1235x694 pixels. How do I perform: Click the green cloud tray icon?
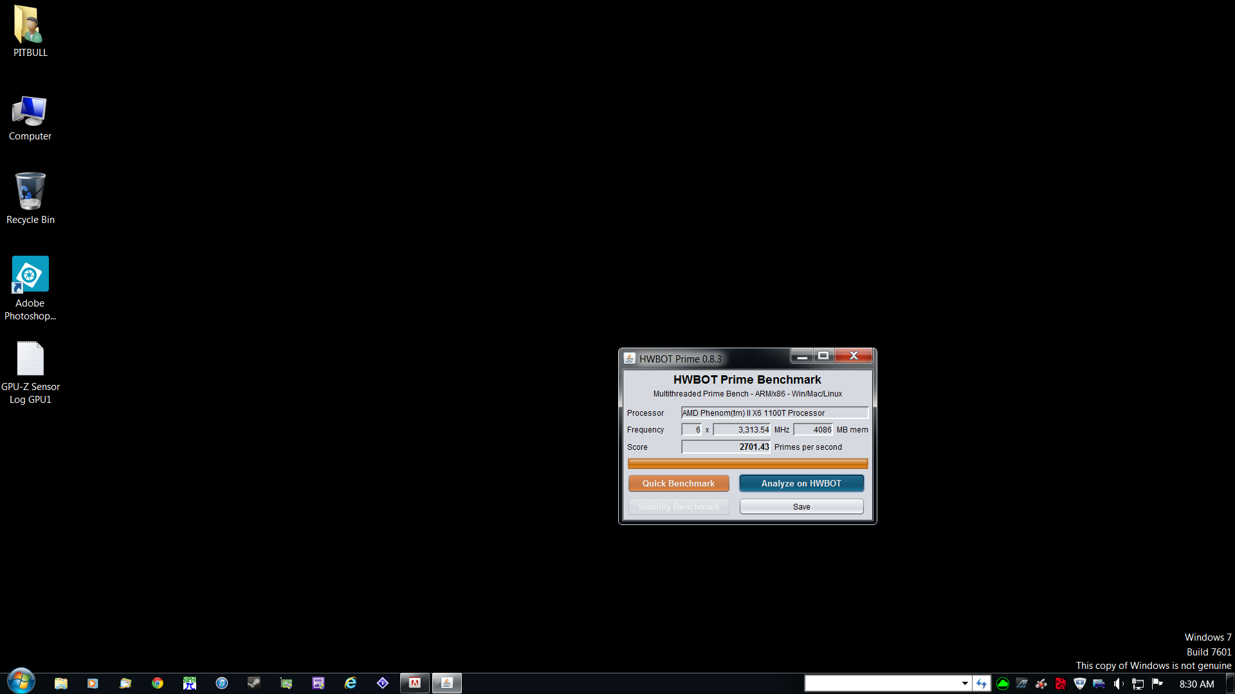click(1003, 684)
